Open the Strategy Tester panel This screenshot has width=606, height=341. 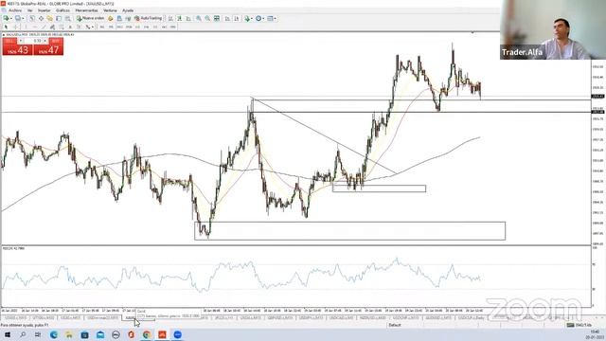[67, 18]
